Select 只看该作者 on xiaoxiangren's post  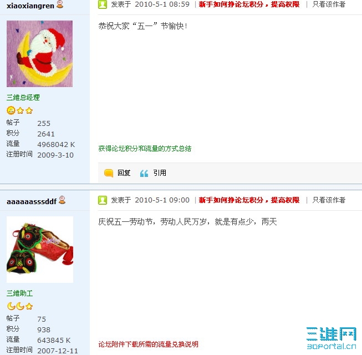point(329,4)
